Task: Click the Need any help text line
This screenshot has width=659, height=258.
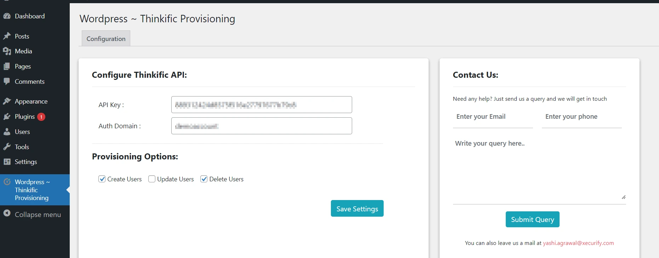Action: [530, 99]
